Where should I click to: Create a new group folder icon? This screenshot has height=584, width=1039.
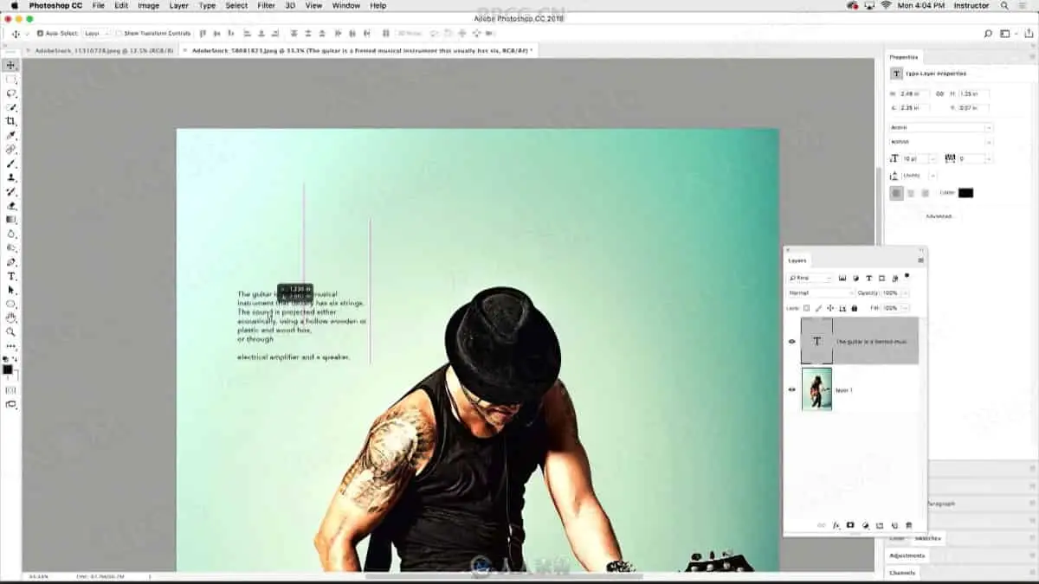[880, 525]
